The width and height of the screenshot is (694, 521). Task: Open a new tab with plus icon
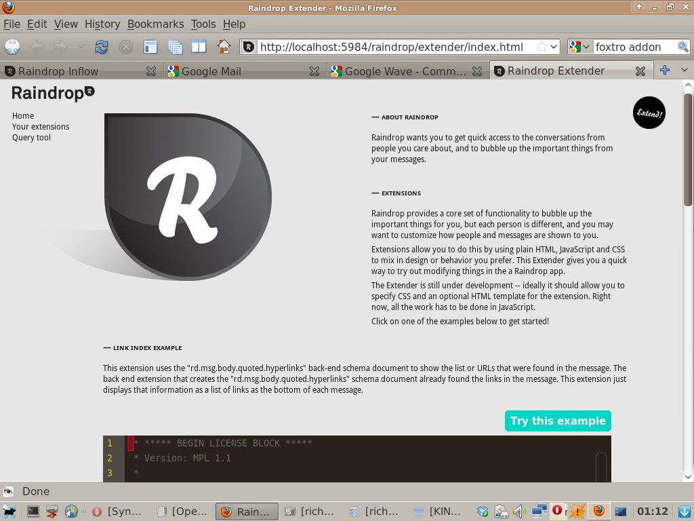(664, 70)
